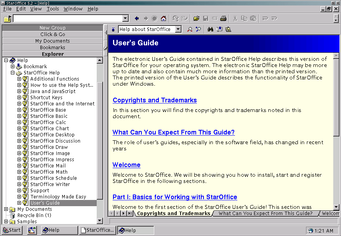Screen dimensions: 341x236
Task: Click the Open File folder icon
Action: coord(197,18)
